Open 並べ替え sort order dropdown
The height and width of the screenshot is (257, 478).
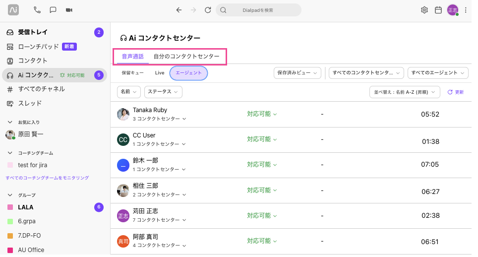coord(405,92)
